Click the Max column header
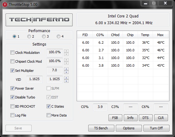The height and width of the screenshot is (137, 175). [x=160, y=35]
